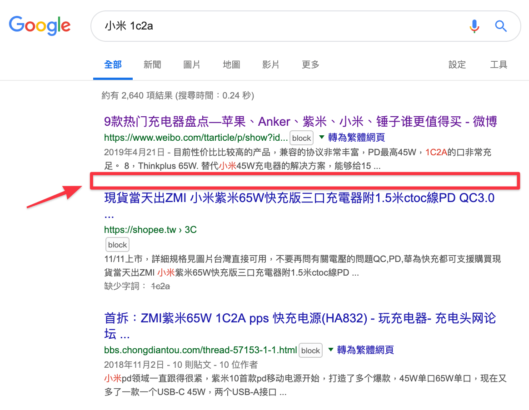Click the Google logo
Viewport: 529px width, 410px height.
pos(40,25)
